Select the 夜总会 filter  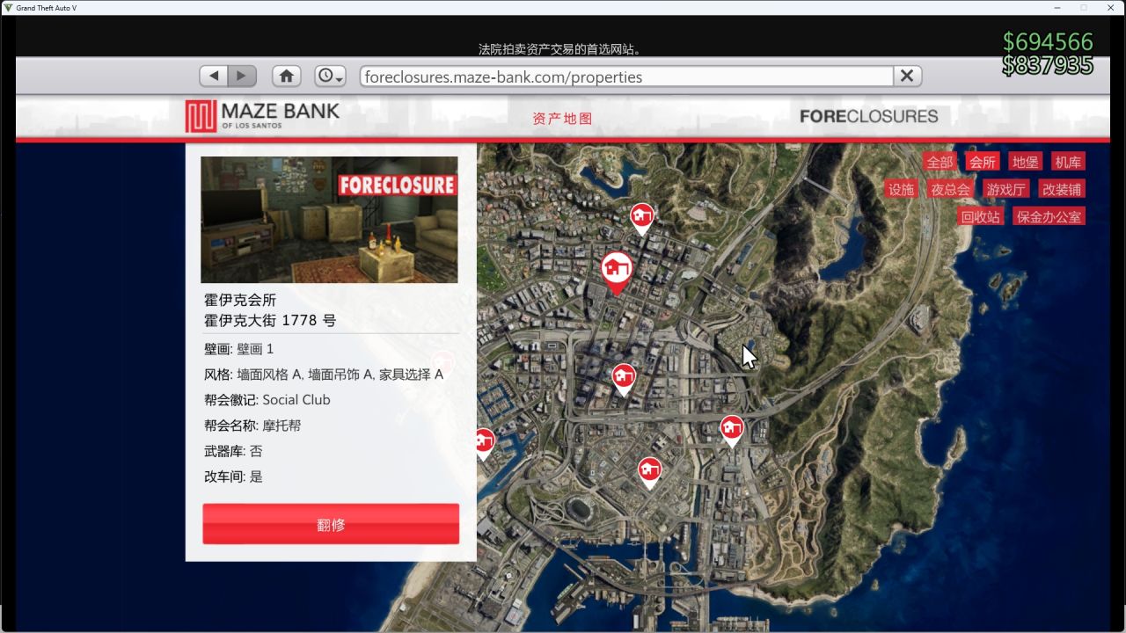click(950, 189)
